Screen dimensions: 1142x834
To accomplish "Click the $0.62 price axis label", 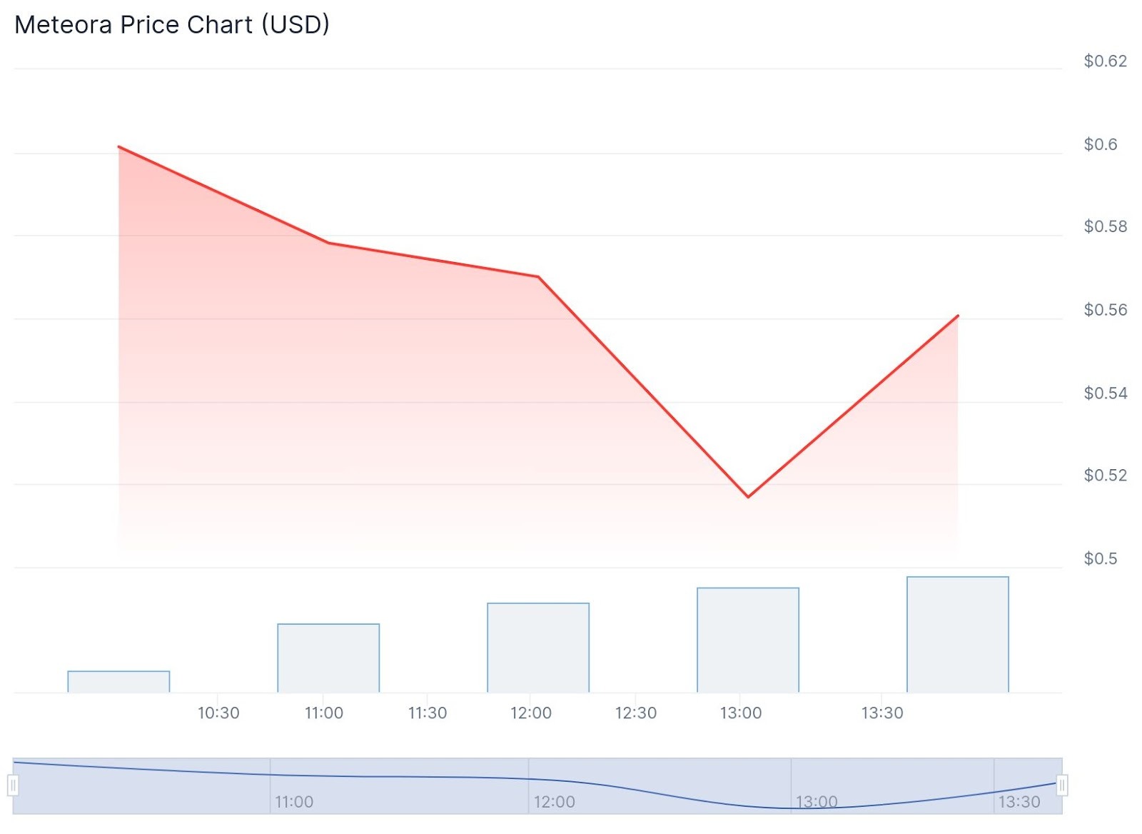I will coord(1105,61).
